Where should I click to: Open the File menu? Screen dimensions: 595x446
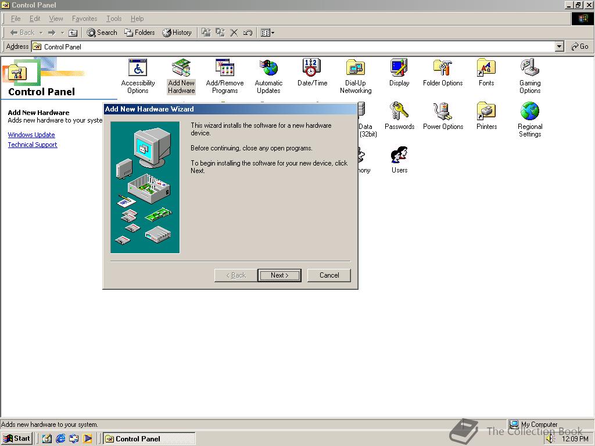point(16,19)
